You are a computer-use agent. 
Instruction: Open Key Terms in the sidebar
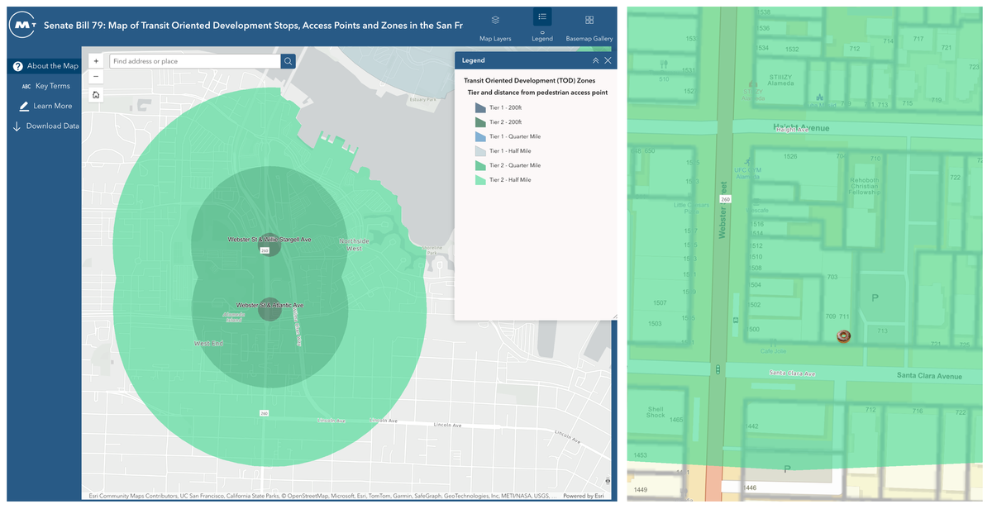click(x=45, y=86)
